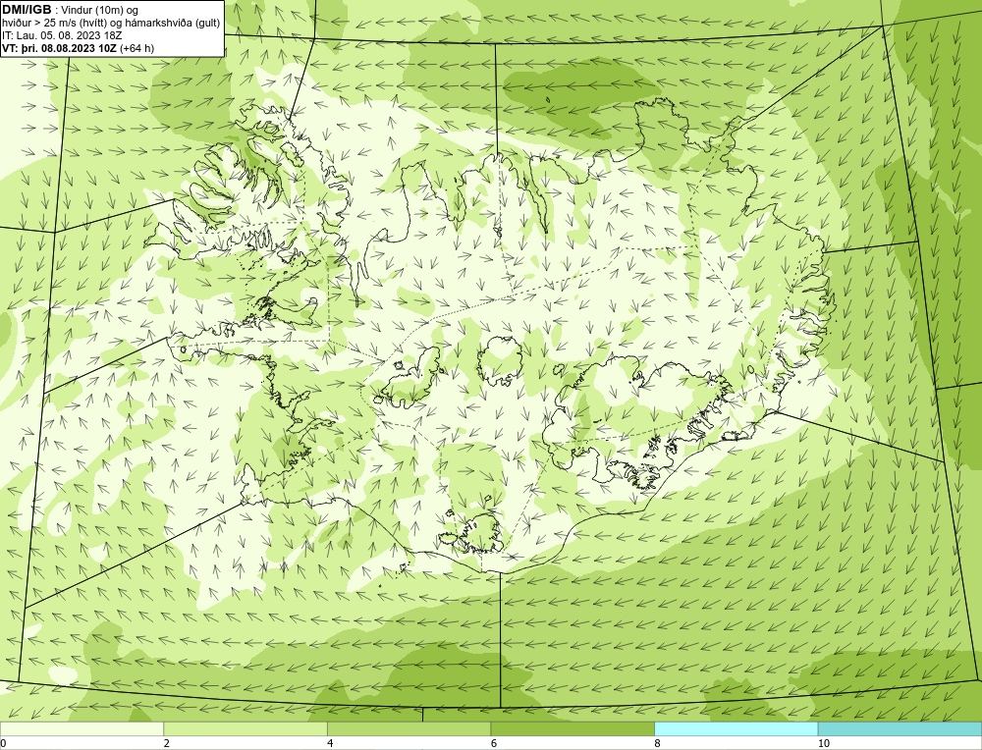Screen dimensions: 982x750
Task: Click the legend scale label '0'
Action: [3, 744]
